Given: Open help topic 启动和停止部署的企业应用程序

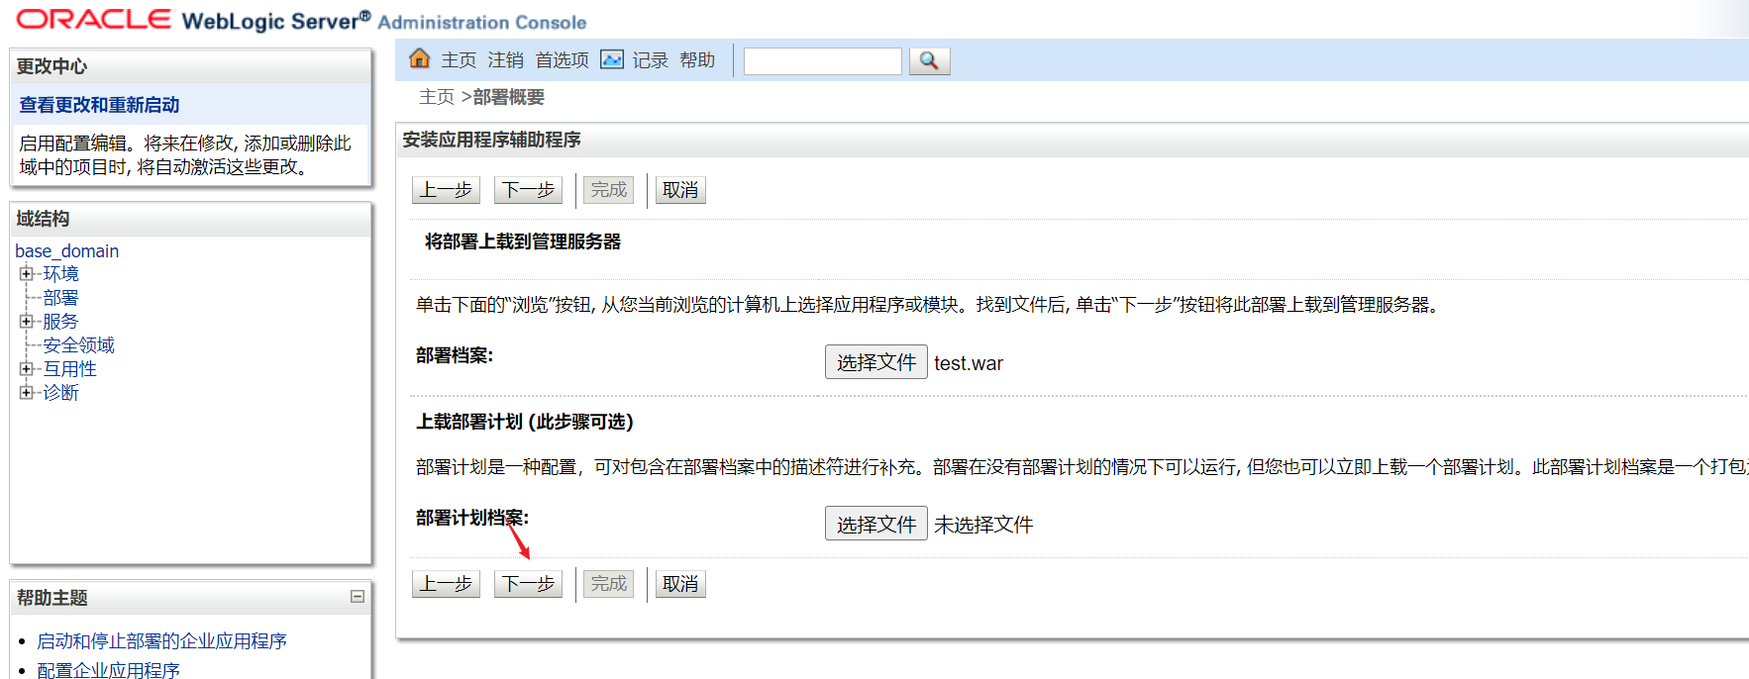Looking at the screenshot, I should (161, 641).
